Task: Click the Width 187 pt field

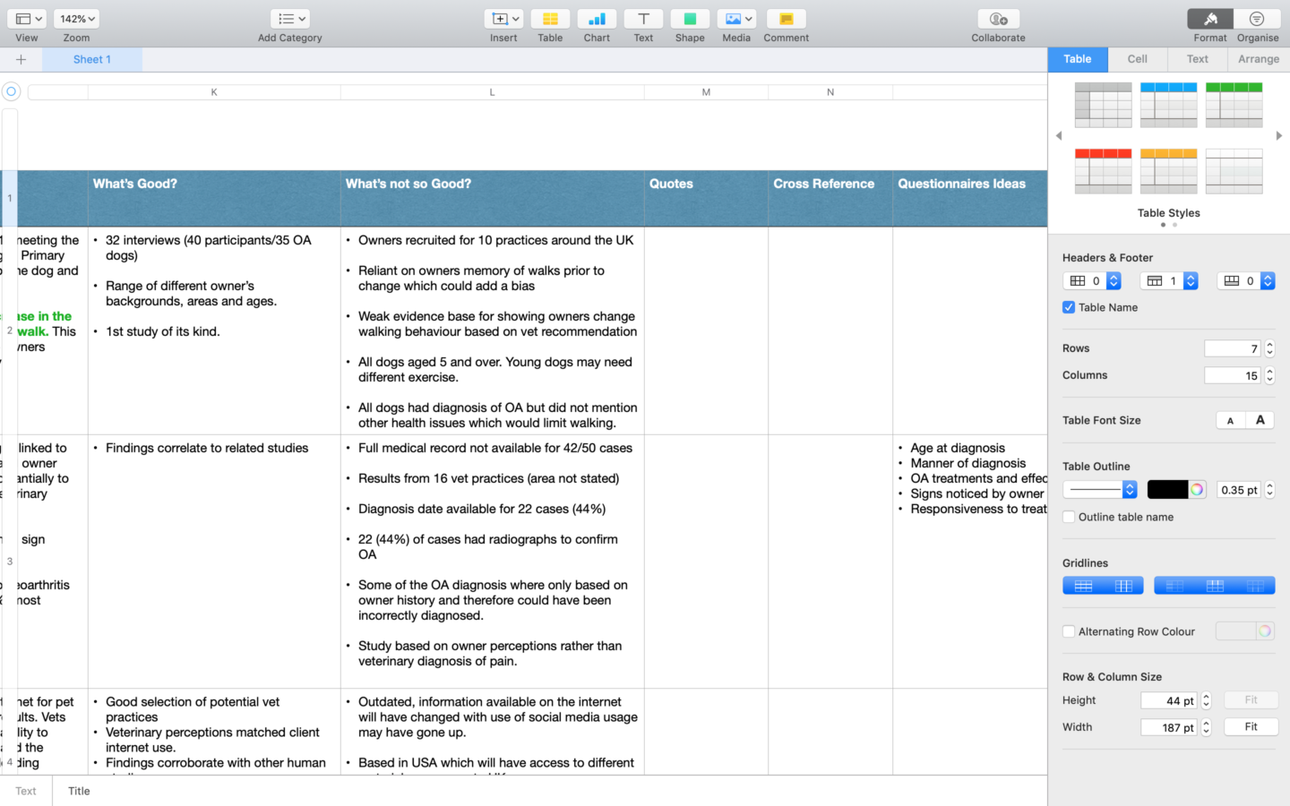Action: coord(1169,727)
